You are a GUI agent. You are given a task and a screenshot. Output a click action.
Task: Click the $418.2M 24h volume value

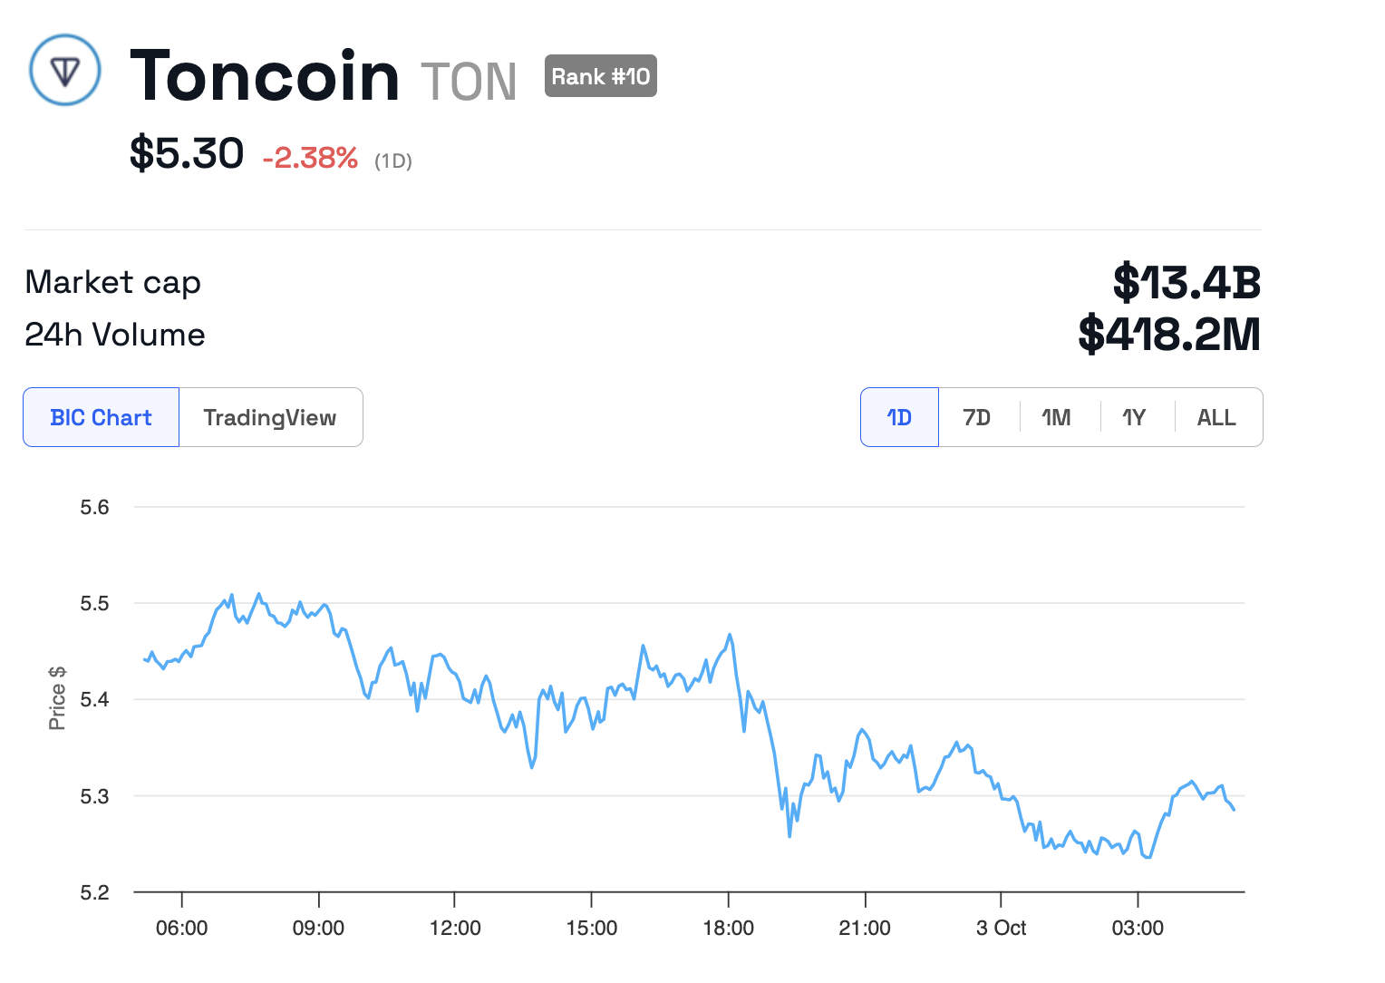[x=1169, y=335]
